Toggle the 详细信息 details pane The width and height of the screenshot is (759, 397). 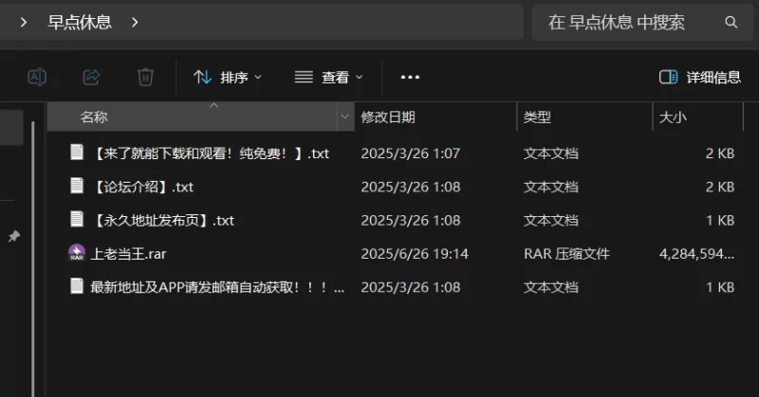pos(700,77)
